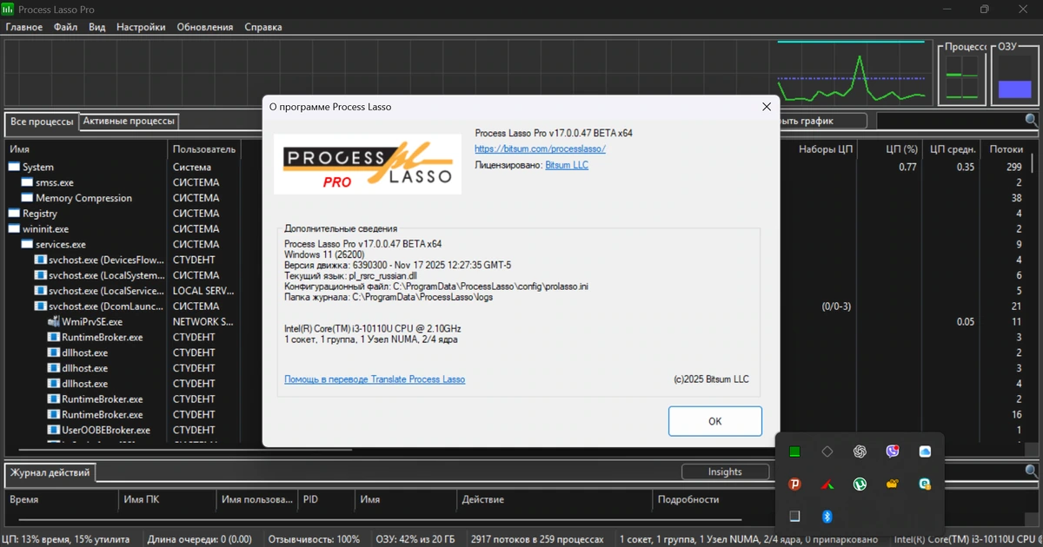Switch to the Все процессы tab
This screenshot has width=1043, height=547.
tap(42, 122)
